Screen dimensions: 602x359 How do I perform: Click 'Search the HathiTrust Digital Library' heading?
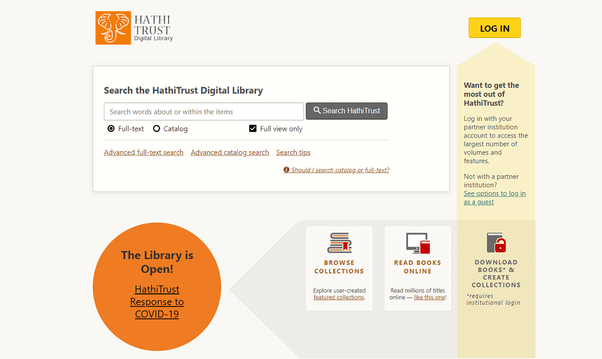(184, 90)
